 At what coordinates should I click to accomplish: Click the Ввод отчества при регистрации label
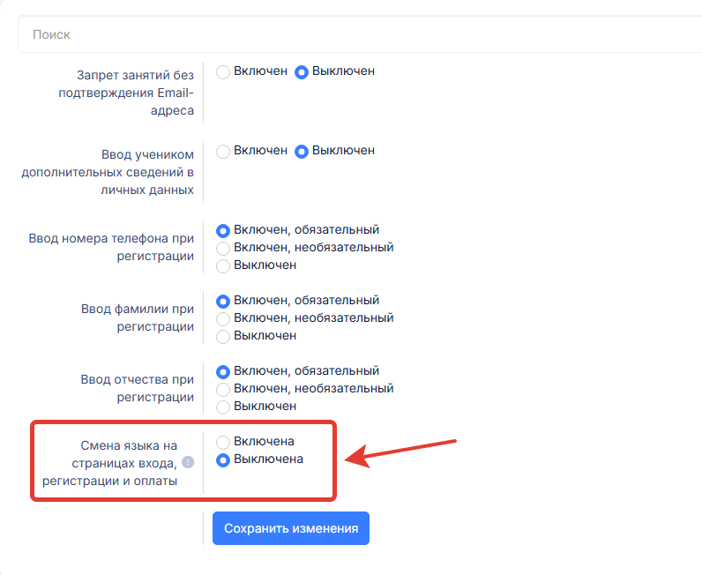point(137,389)
